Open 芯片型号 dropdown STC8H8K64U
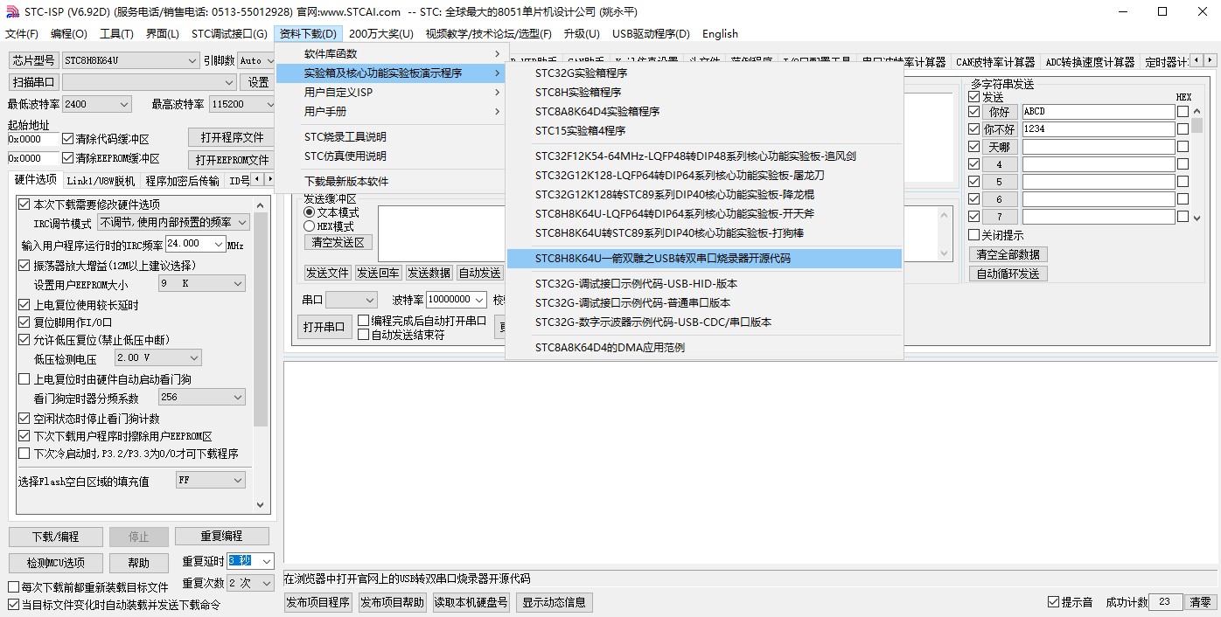Viewport: 1221px width, 617px height. [131, 60]
